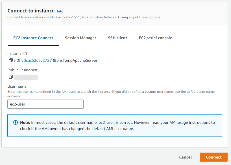Image resolution: width=231 pixels, height=165 pixels.
Task: Click the help text 'Enter the user name defined in the AMI'
Action: [111, 94]
